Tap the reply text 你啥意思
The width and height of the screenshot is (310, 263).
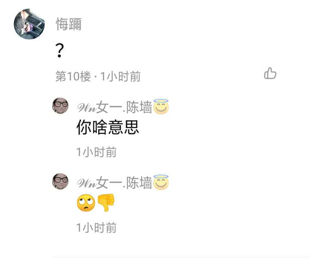pyautogui.click(x=108, y=128)
